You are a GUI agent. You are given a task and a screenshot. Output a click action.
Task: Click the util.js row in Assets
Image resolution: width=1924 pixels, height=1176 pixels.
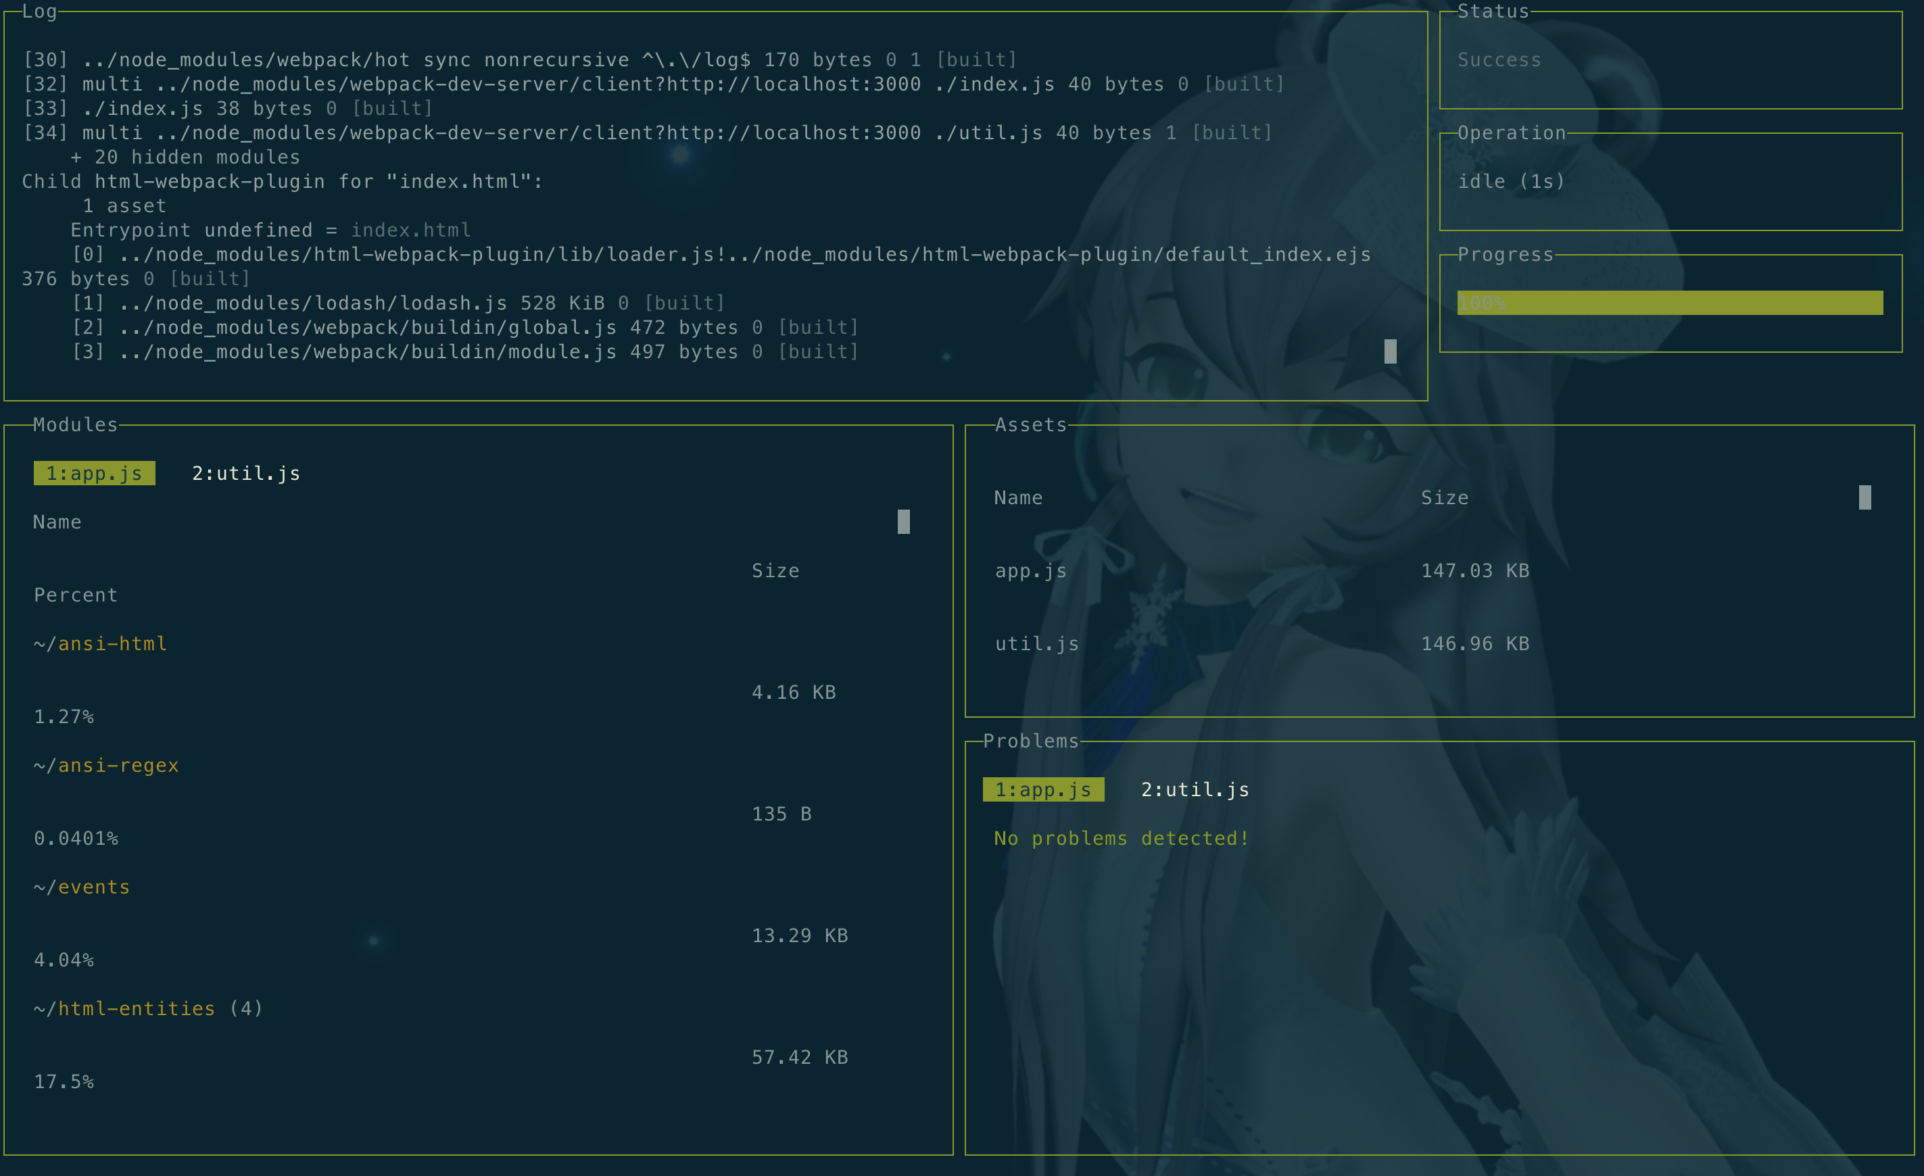(x=1037, y=643)
